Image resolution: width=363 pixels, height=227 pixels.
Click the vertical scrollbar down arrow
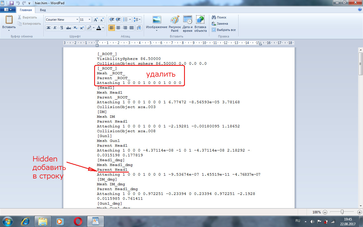[x=360, y=206]
